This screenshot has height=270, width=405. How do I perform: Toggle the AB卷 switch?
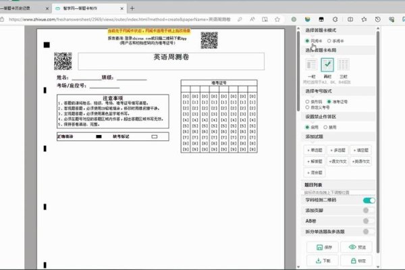click(369, 221)
